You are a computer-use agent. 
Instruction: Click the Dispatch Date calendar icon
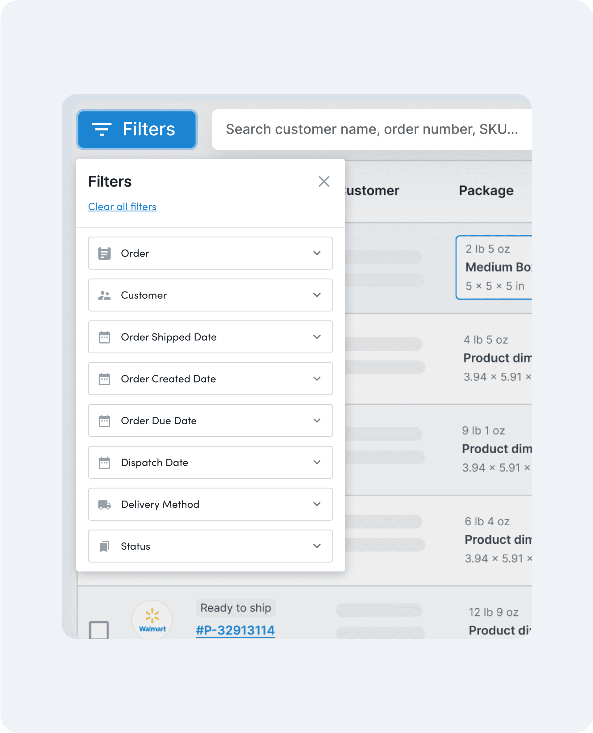click(104, 462)
